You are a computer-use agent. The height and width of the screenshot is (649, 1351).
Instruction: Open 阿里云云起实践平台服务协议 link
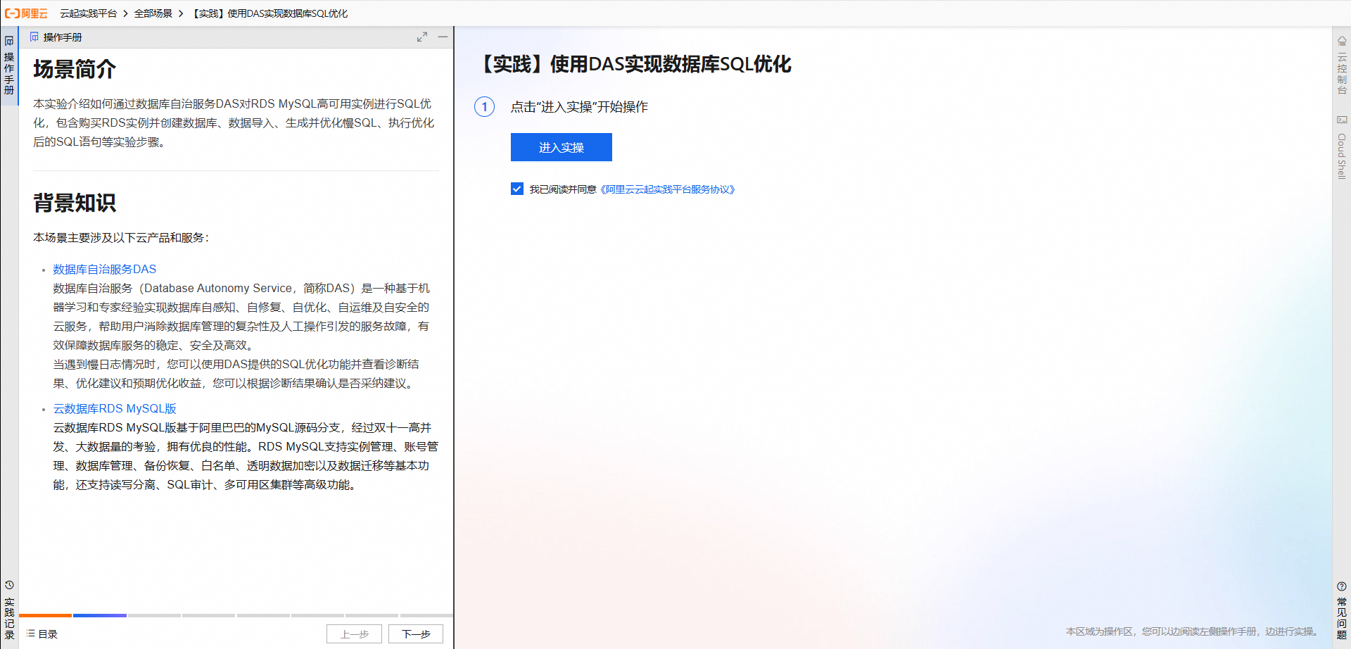tap(667, 189)
